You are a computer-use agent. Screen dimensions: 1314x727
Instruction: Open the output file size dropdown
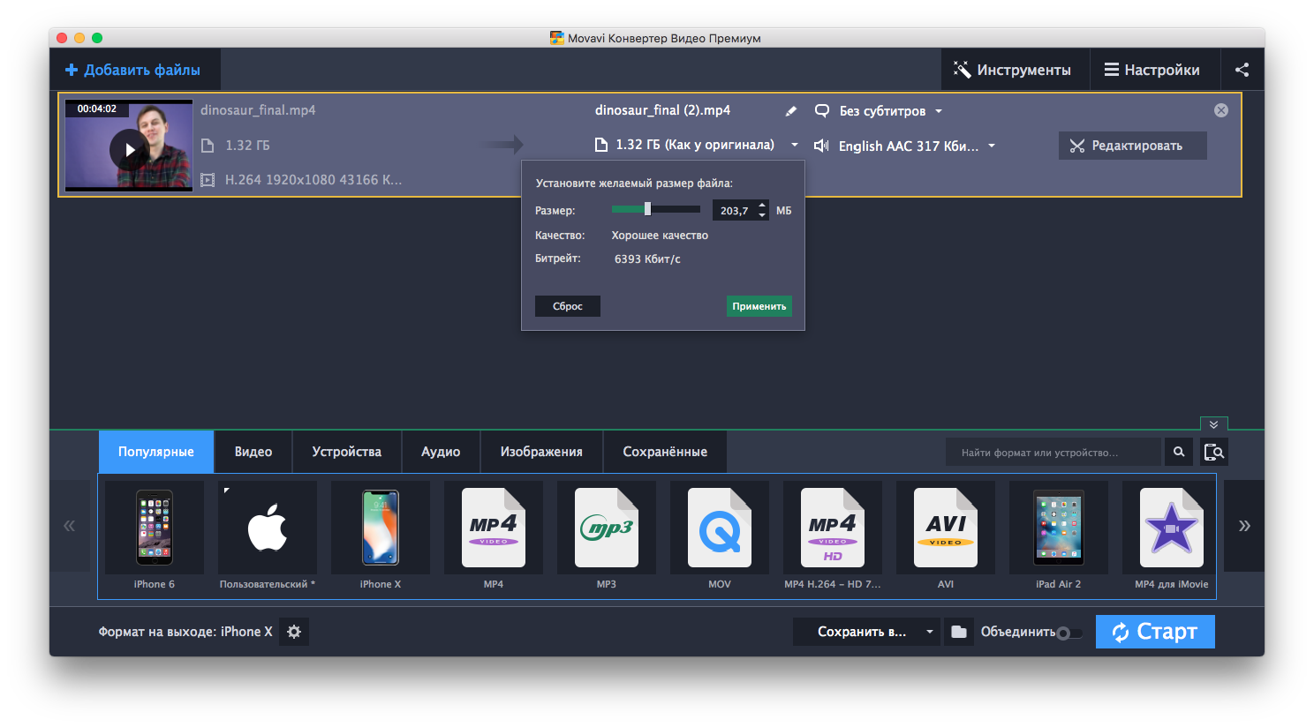click(x=795, y=145)
